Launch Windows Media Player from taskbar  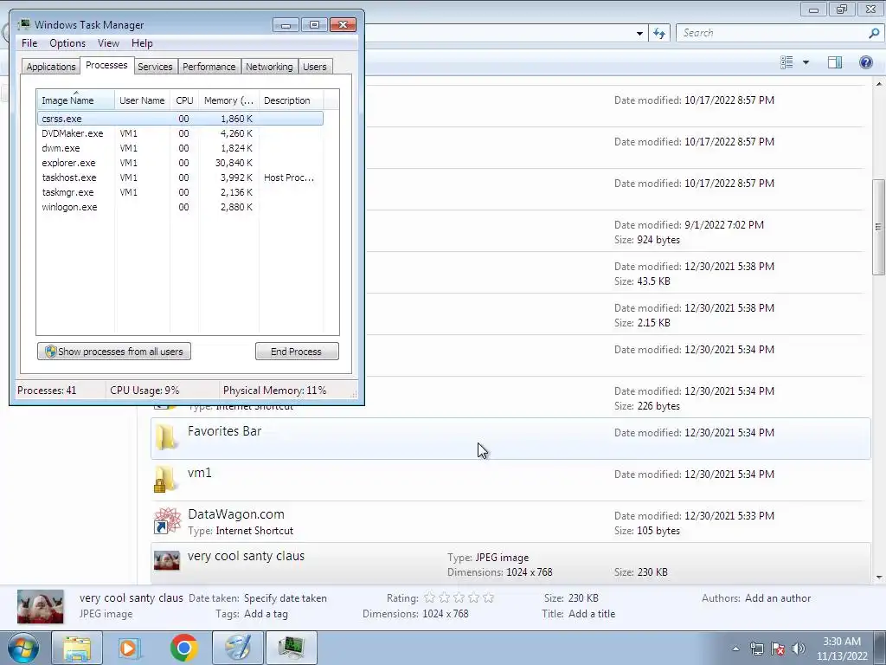pyautogui.click(x=130, y=648)
